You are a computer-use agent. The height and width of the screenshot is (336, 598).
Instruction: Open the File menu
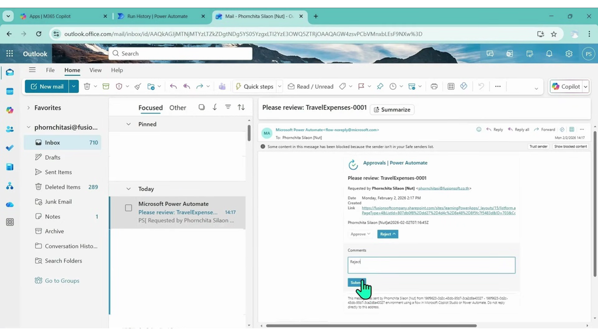[x=50, y=70]
